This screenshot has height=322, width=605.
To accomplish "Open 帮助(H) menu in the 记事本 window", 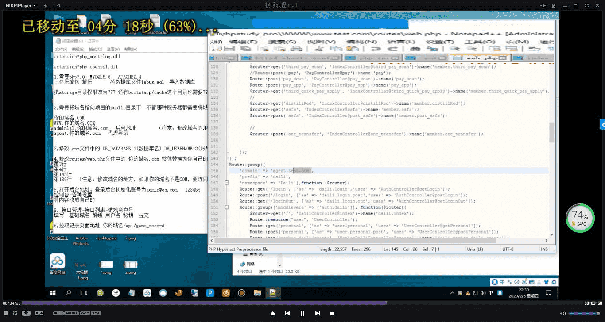I will tap(131, 49).
